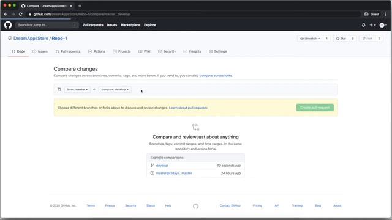Click the footer GitHub logo
This screenshot has height=220, width=392.
196,206
